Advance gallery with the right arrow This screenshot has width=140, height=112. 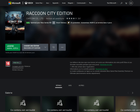(x=133, y=93)
